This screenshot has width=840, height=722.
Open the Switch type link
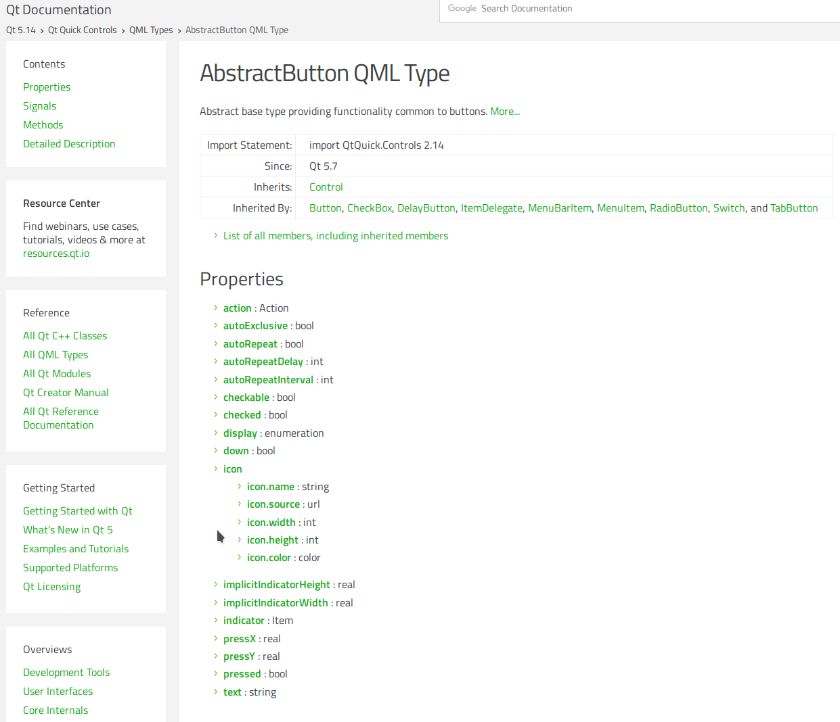(729, 208)
